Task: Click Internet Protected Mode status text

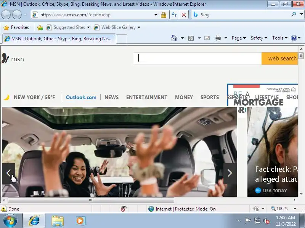Action: tap(186, 209)
